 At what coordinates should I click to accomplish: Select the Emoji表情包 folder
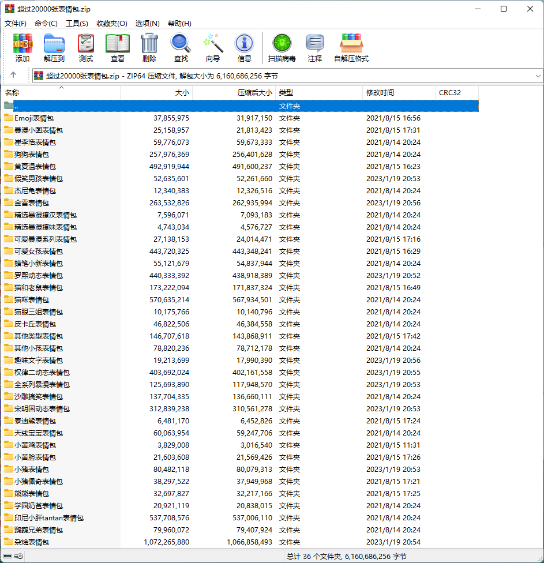click(x=34, y=118)
